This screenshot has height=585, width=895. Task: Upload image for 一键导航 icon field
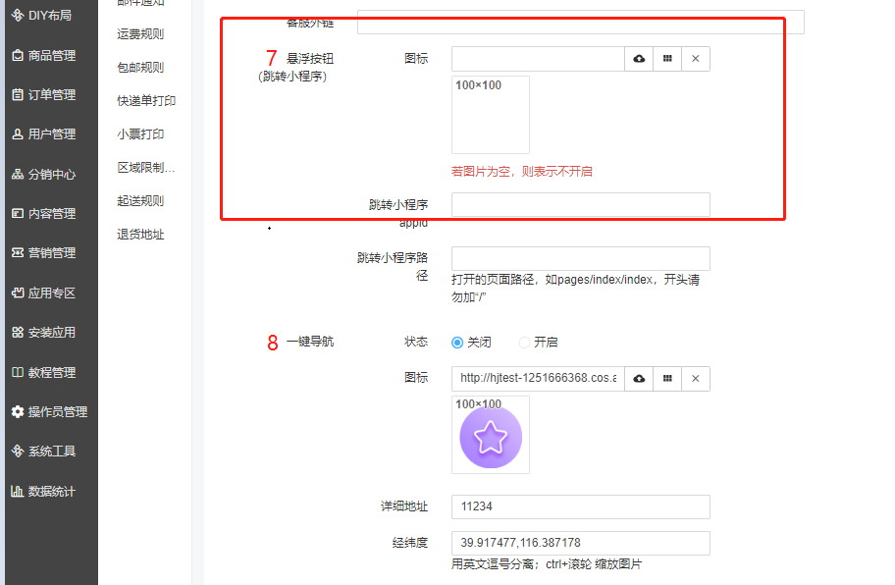coord(639,379)
